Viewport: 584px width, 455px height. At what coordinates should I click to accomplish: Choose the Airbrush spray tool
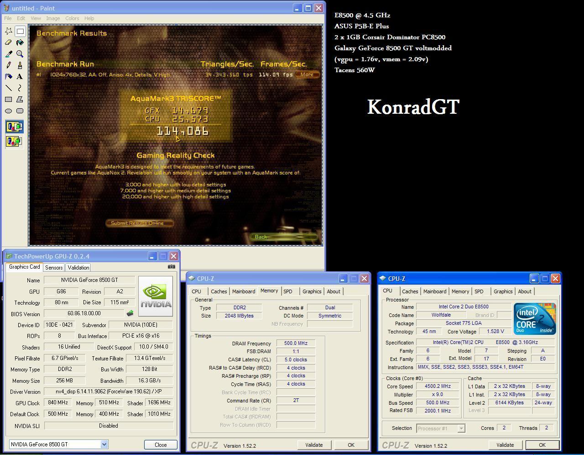point(9,77)
